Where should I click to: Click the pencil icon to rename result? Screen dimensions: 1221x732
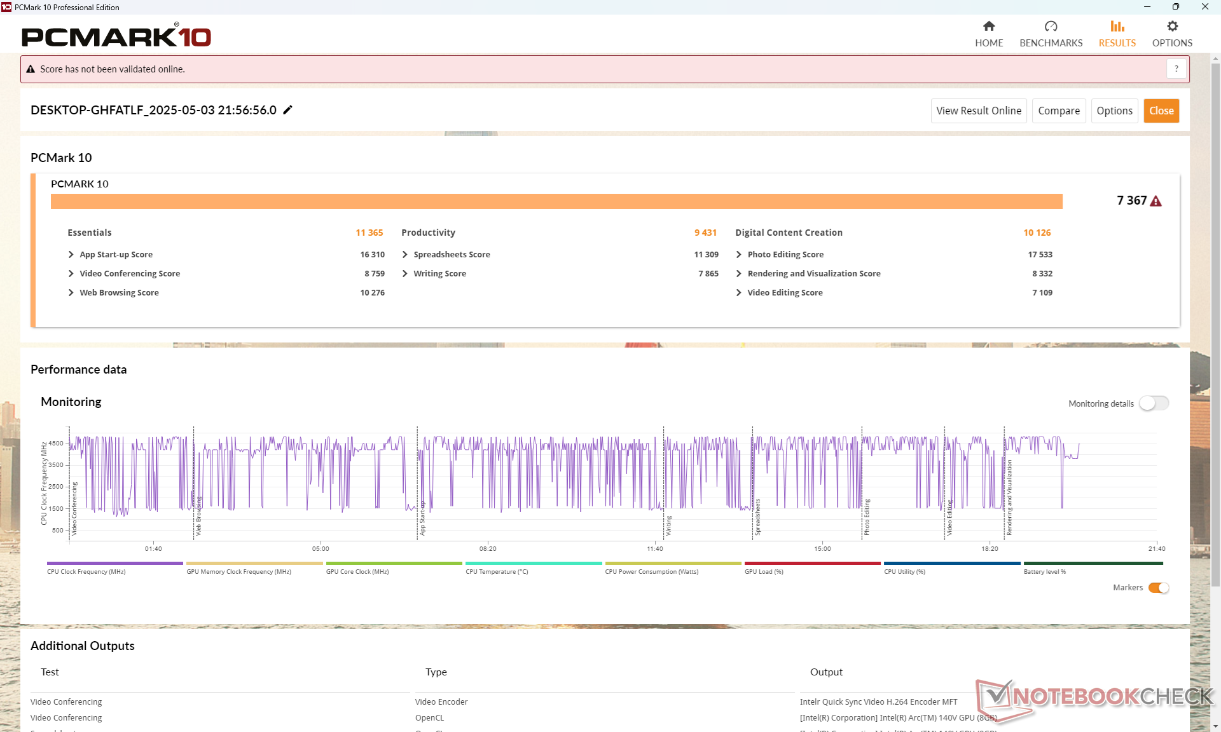287,110
